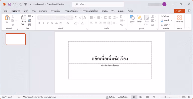Image resolution: width=193 pixels, height=99 pixels.
Task: Toggle center alignment button
Action: pyautogui.click(x=96, y=23)
